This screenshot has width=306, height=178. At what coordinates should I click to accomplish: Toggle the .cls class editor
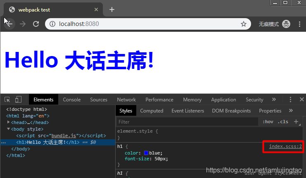click(283, 122)
